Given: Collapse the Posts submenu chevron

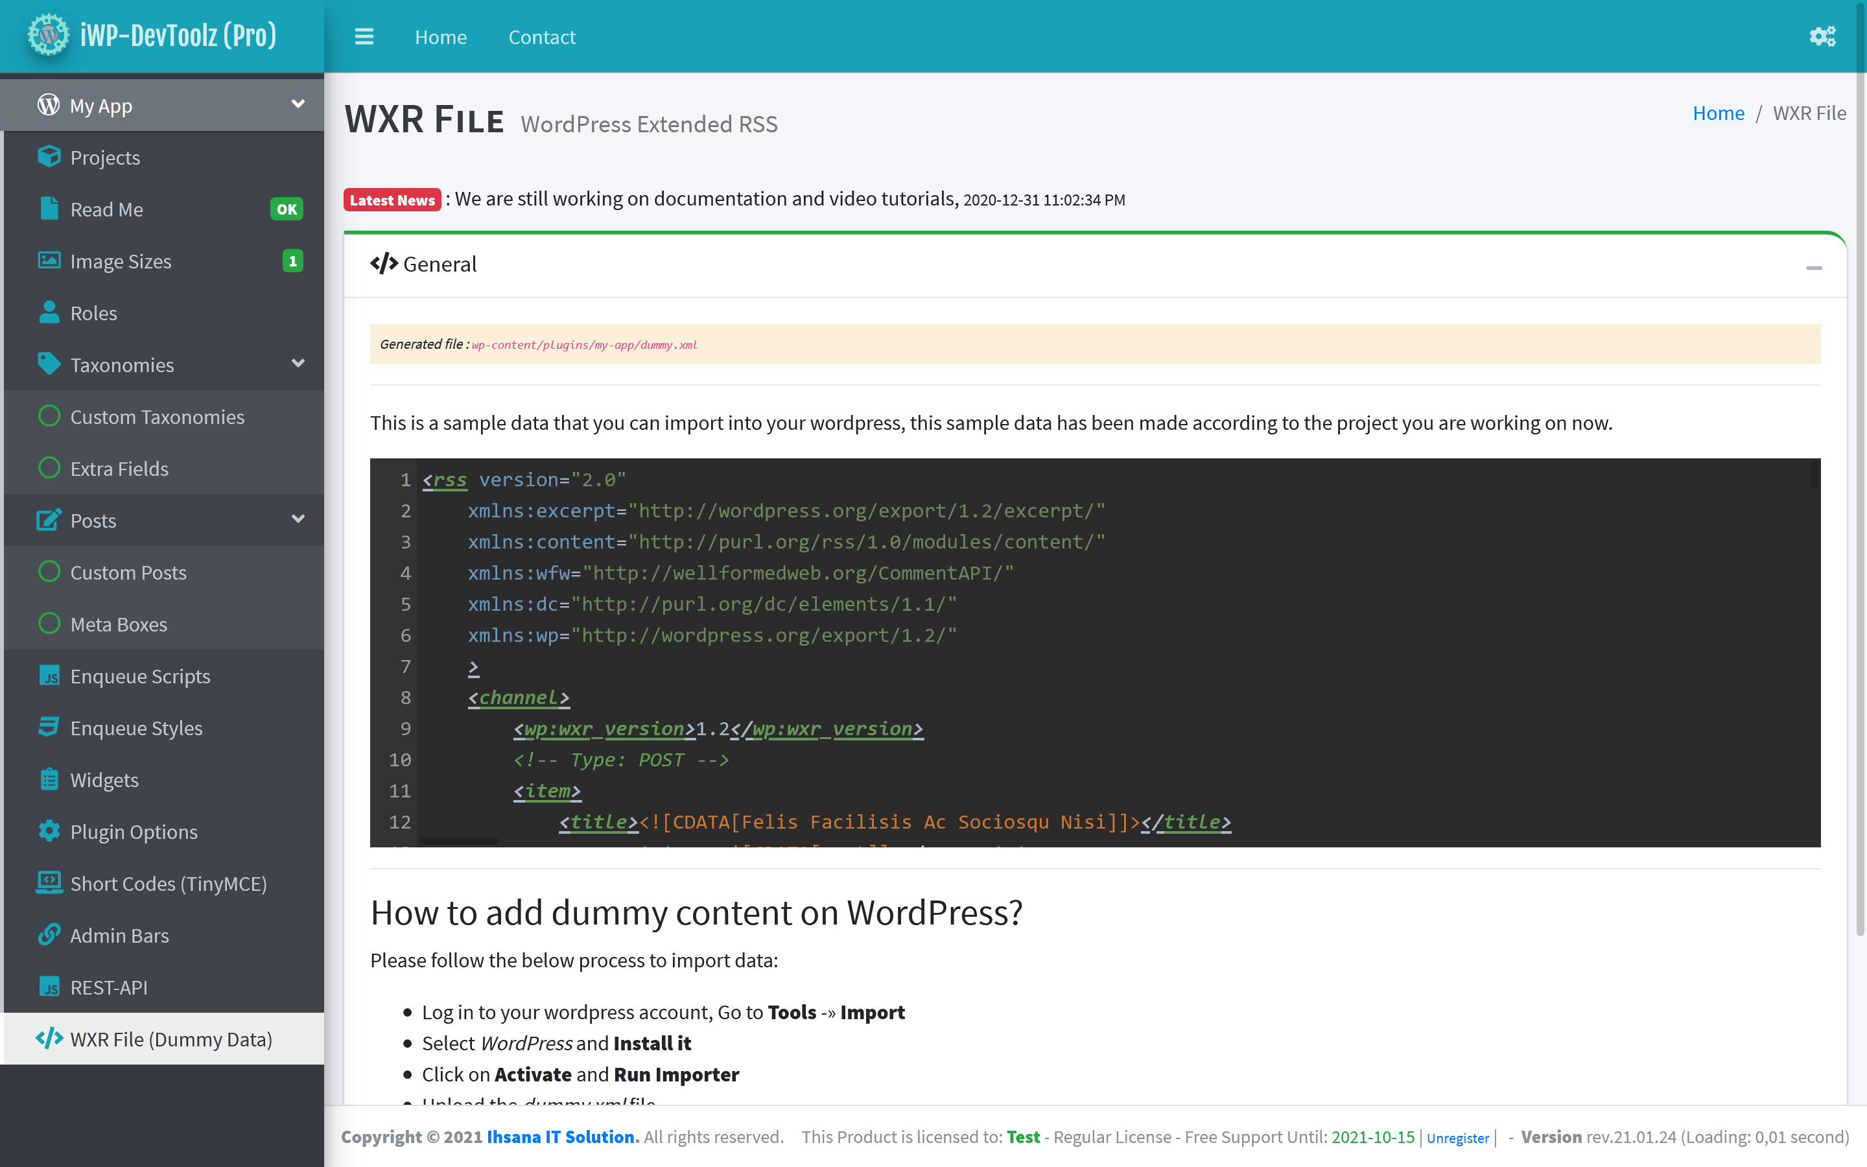Looking at the screenshot, I should [x=298, y=519].
